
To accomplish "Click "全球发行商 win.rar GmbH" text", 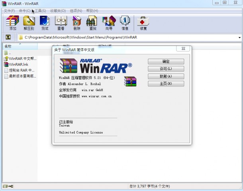I will click(x=81, y=90).
